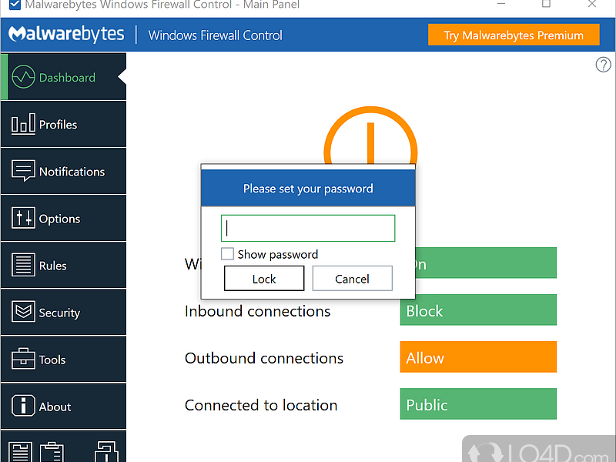
Task: Click the green Block inbound status
Action: (478, 310)
